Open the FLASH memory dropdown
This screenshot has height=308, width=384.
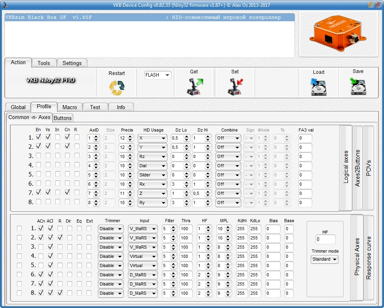point(158,75)
